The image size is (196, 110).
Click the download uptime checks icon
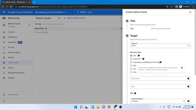(59, 18)
